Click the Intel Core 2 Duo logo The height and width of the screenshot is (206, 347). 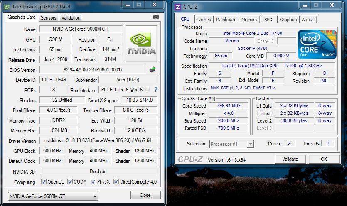(x=317, y=44)
